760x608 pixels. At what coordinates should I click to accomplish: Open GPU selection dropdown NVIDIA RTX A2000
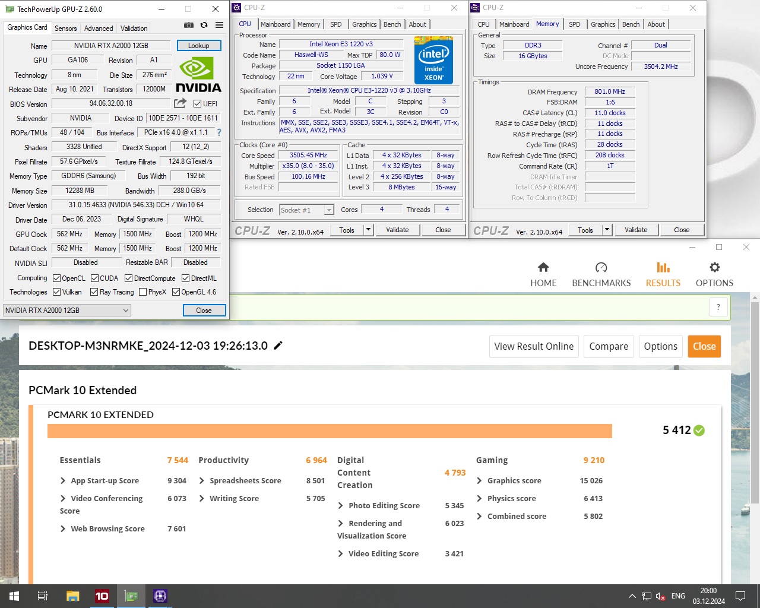coord(67,310)
